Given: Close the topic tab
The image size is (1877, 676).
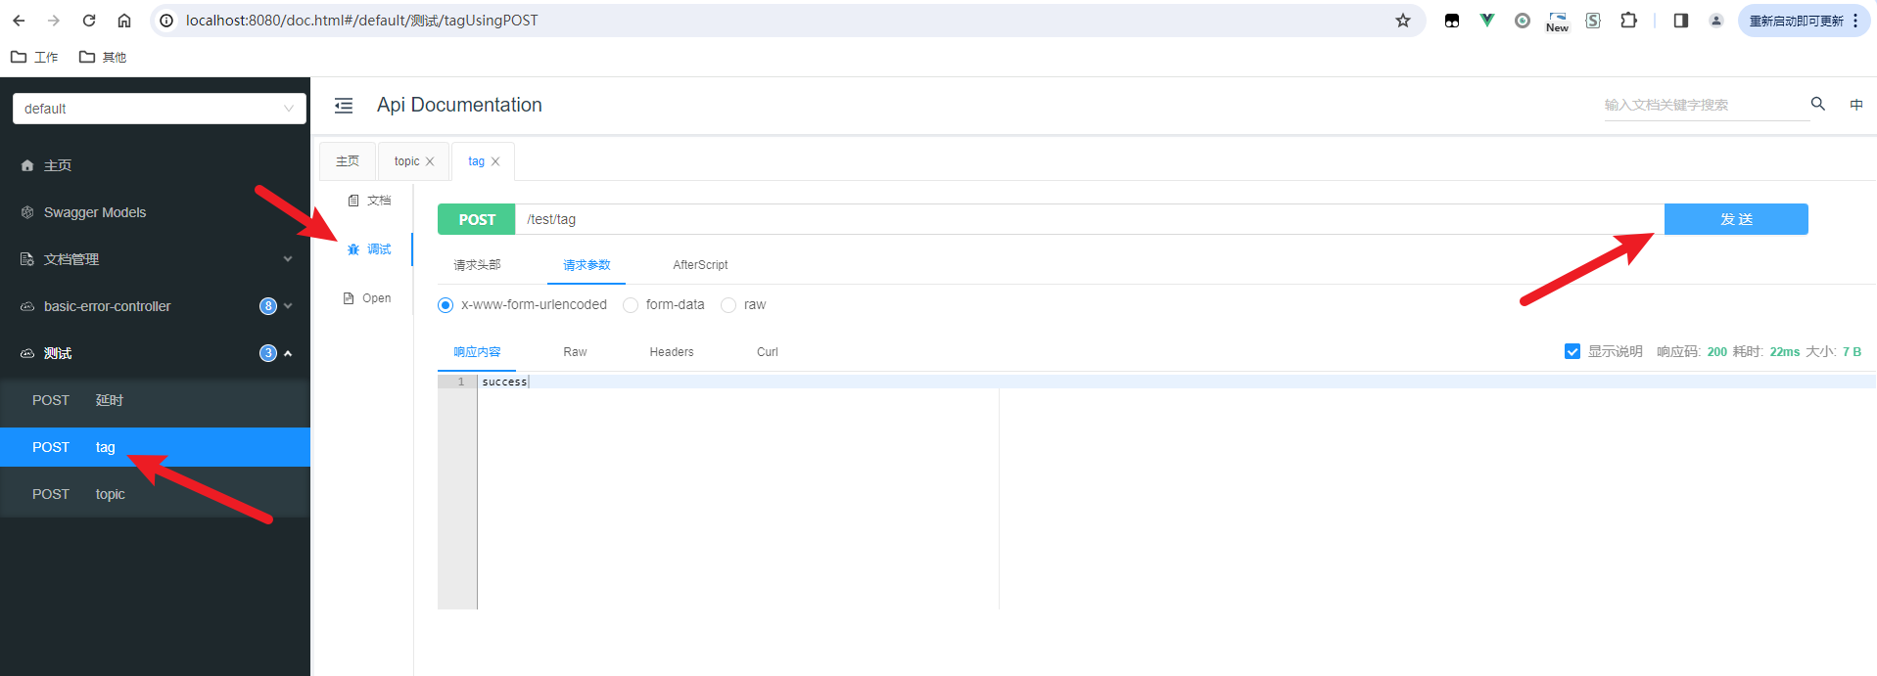Looking at the screenshot, I should click(x=430, y=161).
